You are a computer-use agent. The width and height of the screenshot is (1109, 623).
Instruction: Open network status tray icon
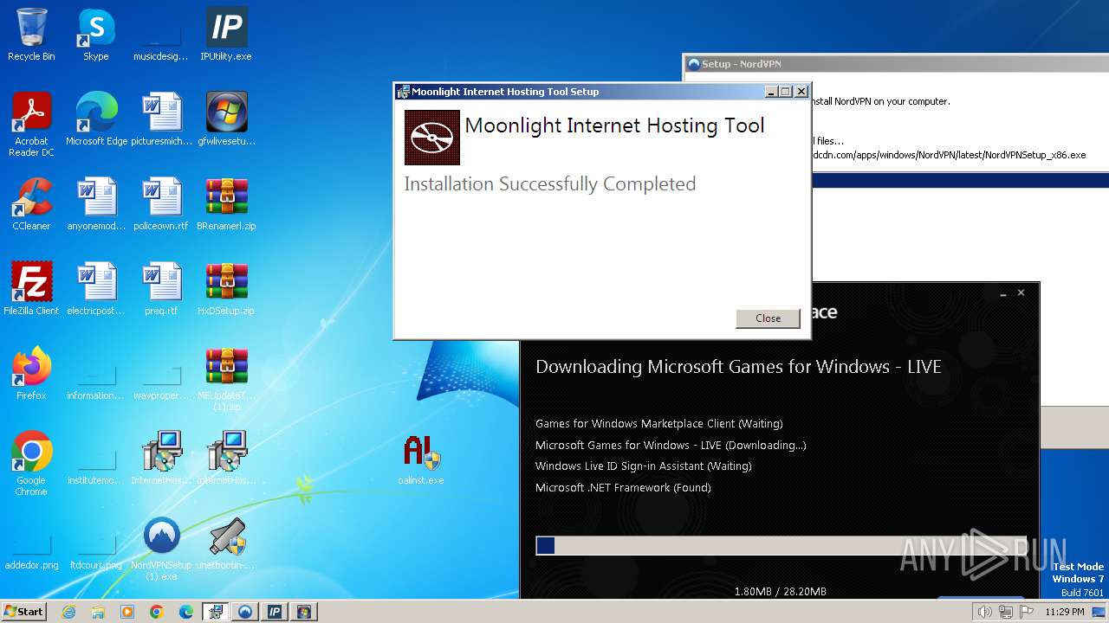(x=1006, y=612)
